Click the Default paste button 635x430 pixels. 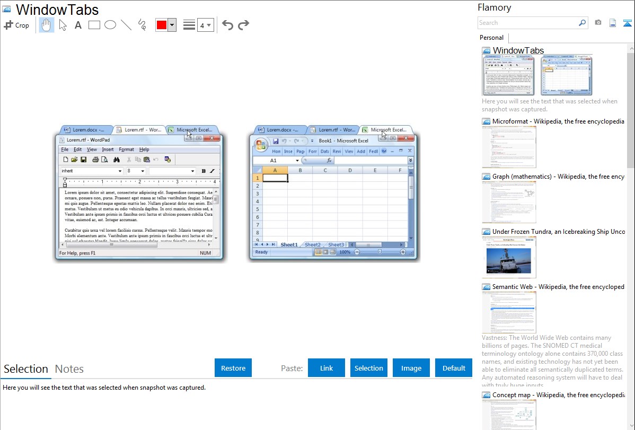point(454,368)
